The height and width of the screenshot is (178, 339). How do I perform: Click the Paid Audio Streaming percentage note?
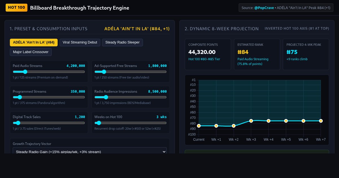(253, 61)
